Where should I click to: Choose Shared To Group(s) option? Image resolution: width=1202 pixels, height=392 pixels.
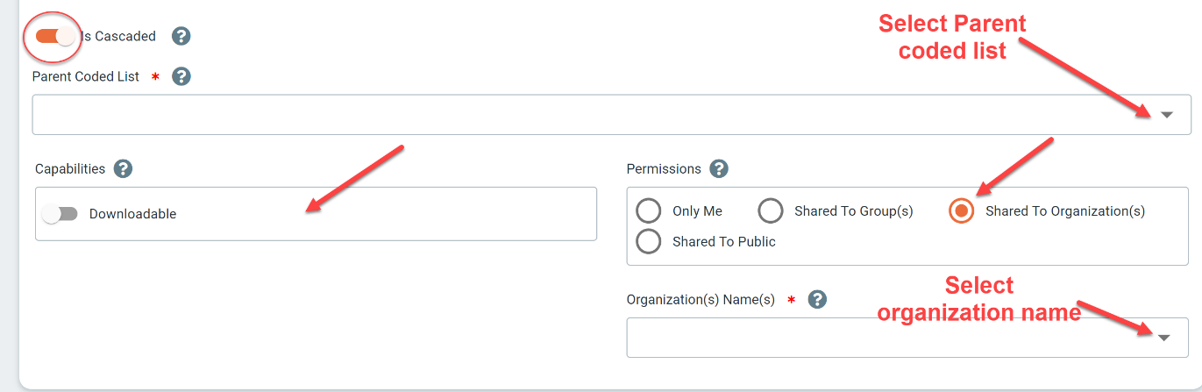pos(771,211)
